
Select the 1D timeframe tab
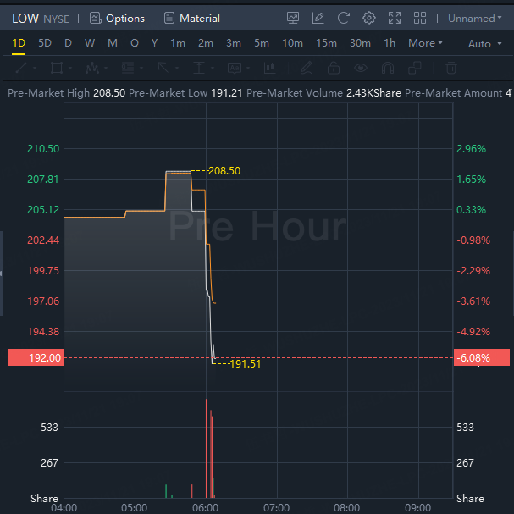point(19,43)
